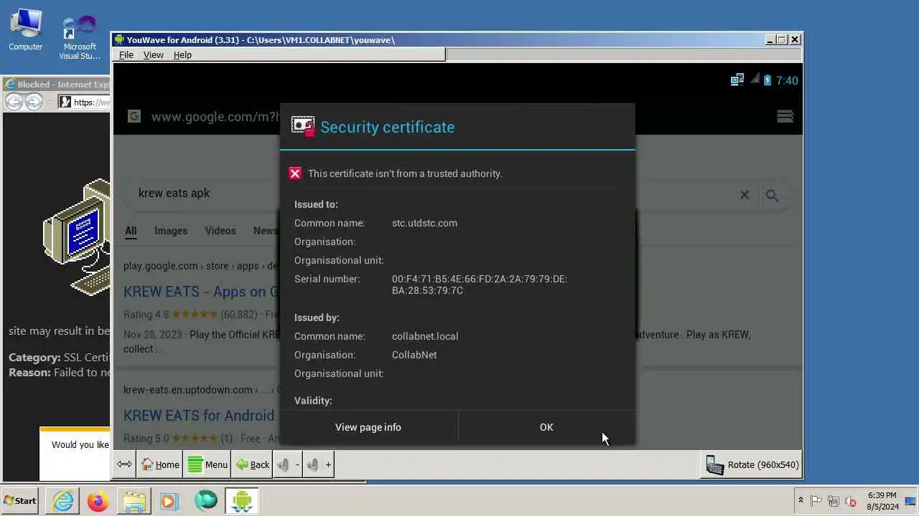This screenshot has width=919, height=516.
Task: Click the red untrusted certificate X icon
Action: tap(295, 173)
